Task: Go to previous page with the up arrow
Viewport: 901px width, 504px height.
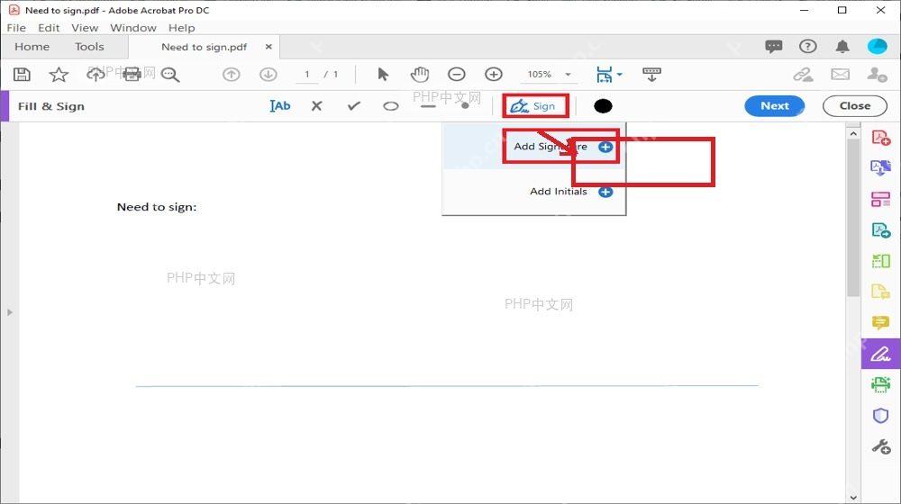Action: 231,74
